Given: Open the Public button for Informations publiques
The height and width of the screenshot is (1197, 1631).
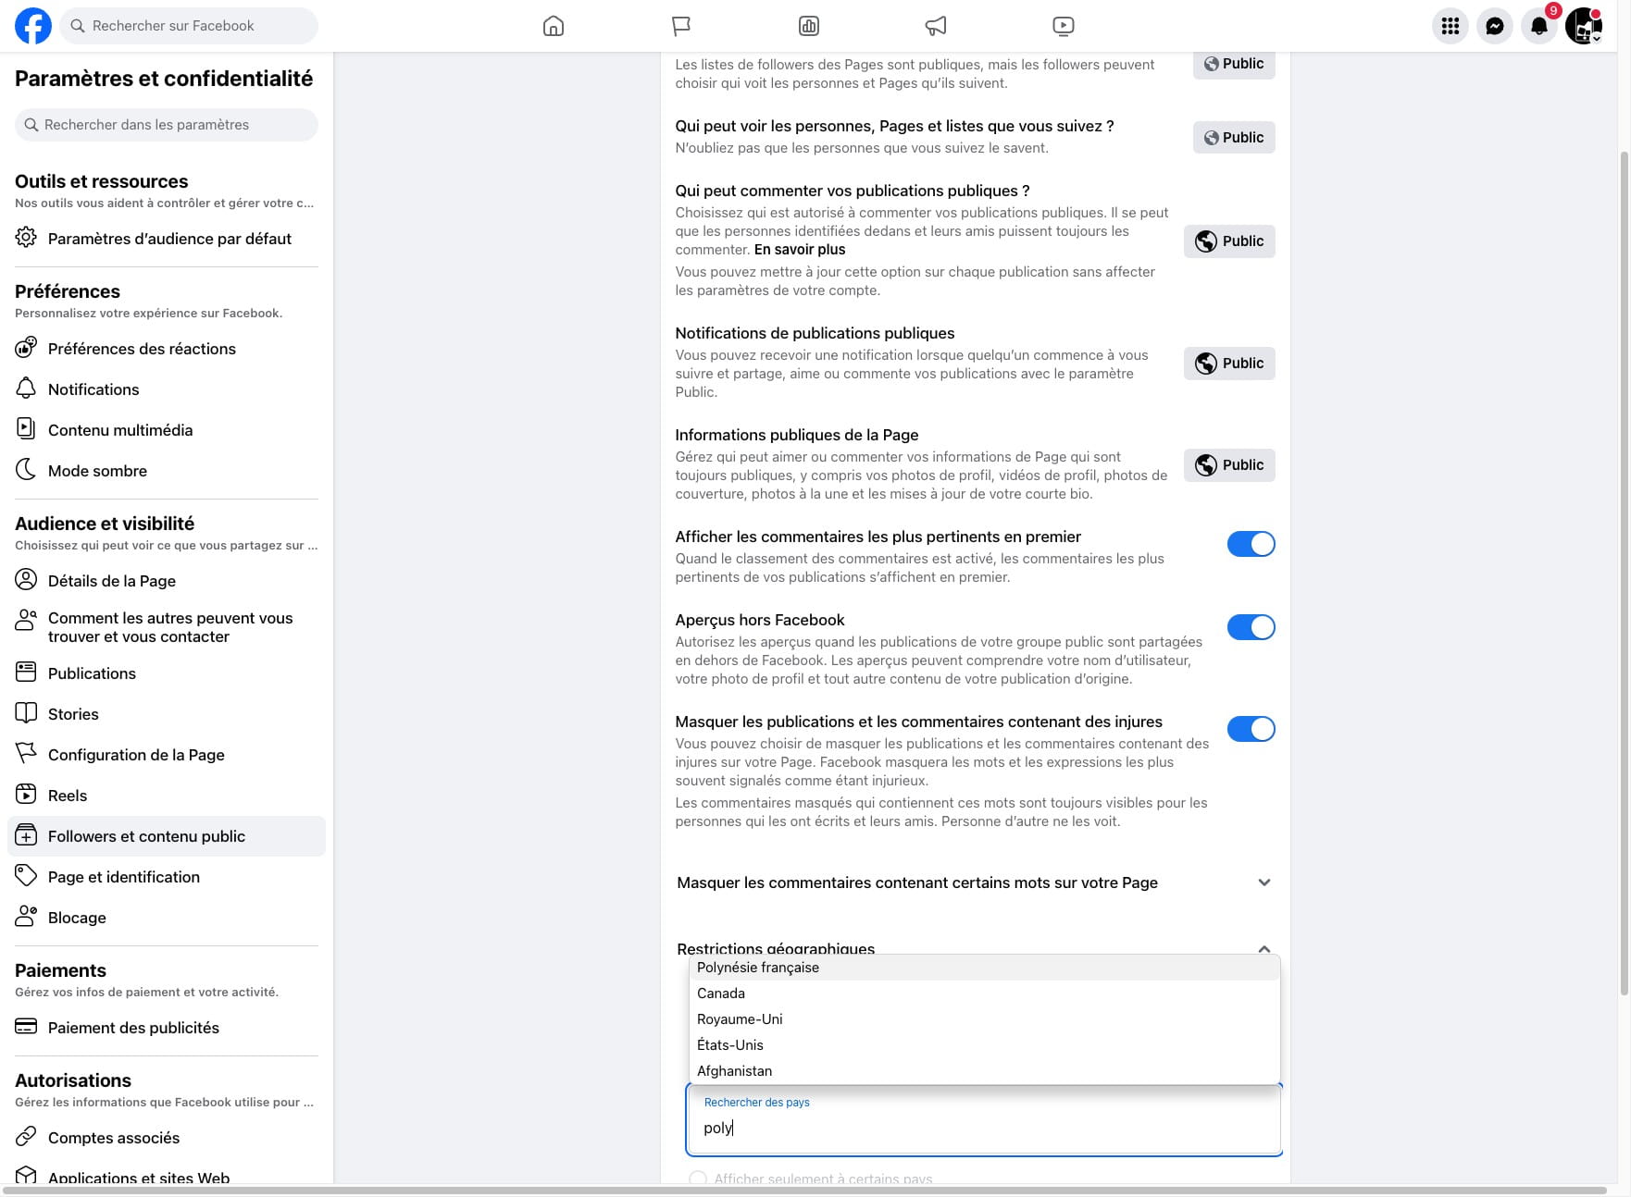Looking at the screenshot, I should [1229, 465].
